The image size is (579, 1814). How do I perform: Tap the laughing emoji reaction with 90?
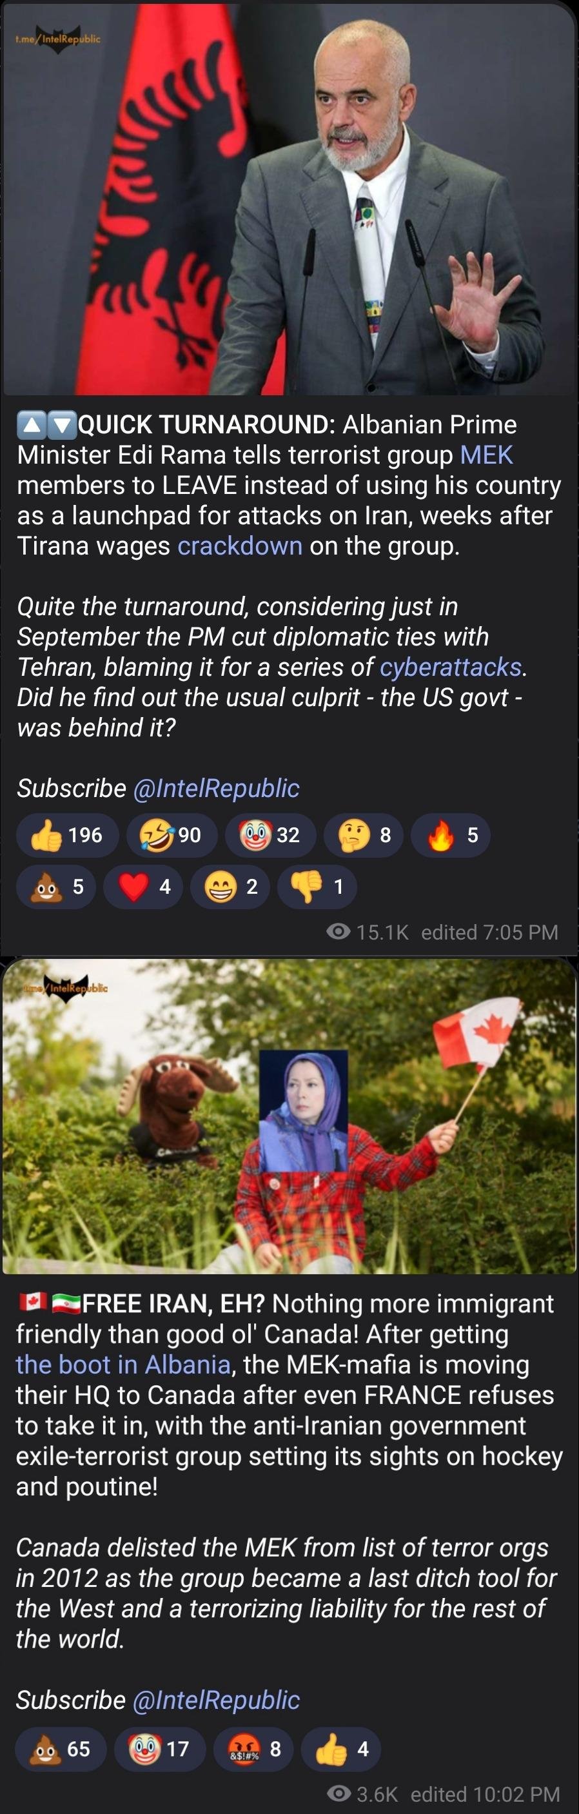[x=171, y=835]
